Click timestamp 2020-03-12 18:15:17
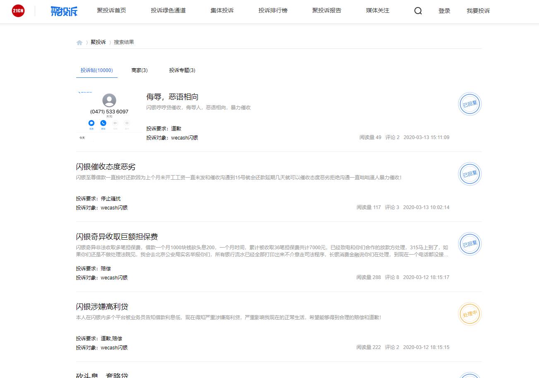Screen dimensions: 539x378 click(426, 277)
